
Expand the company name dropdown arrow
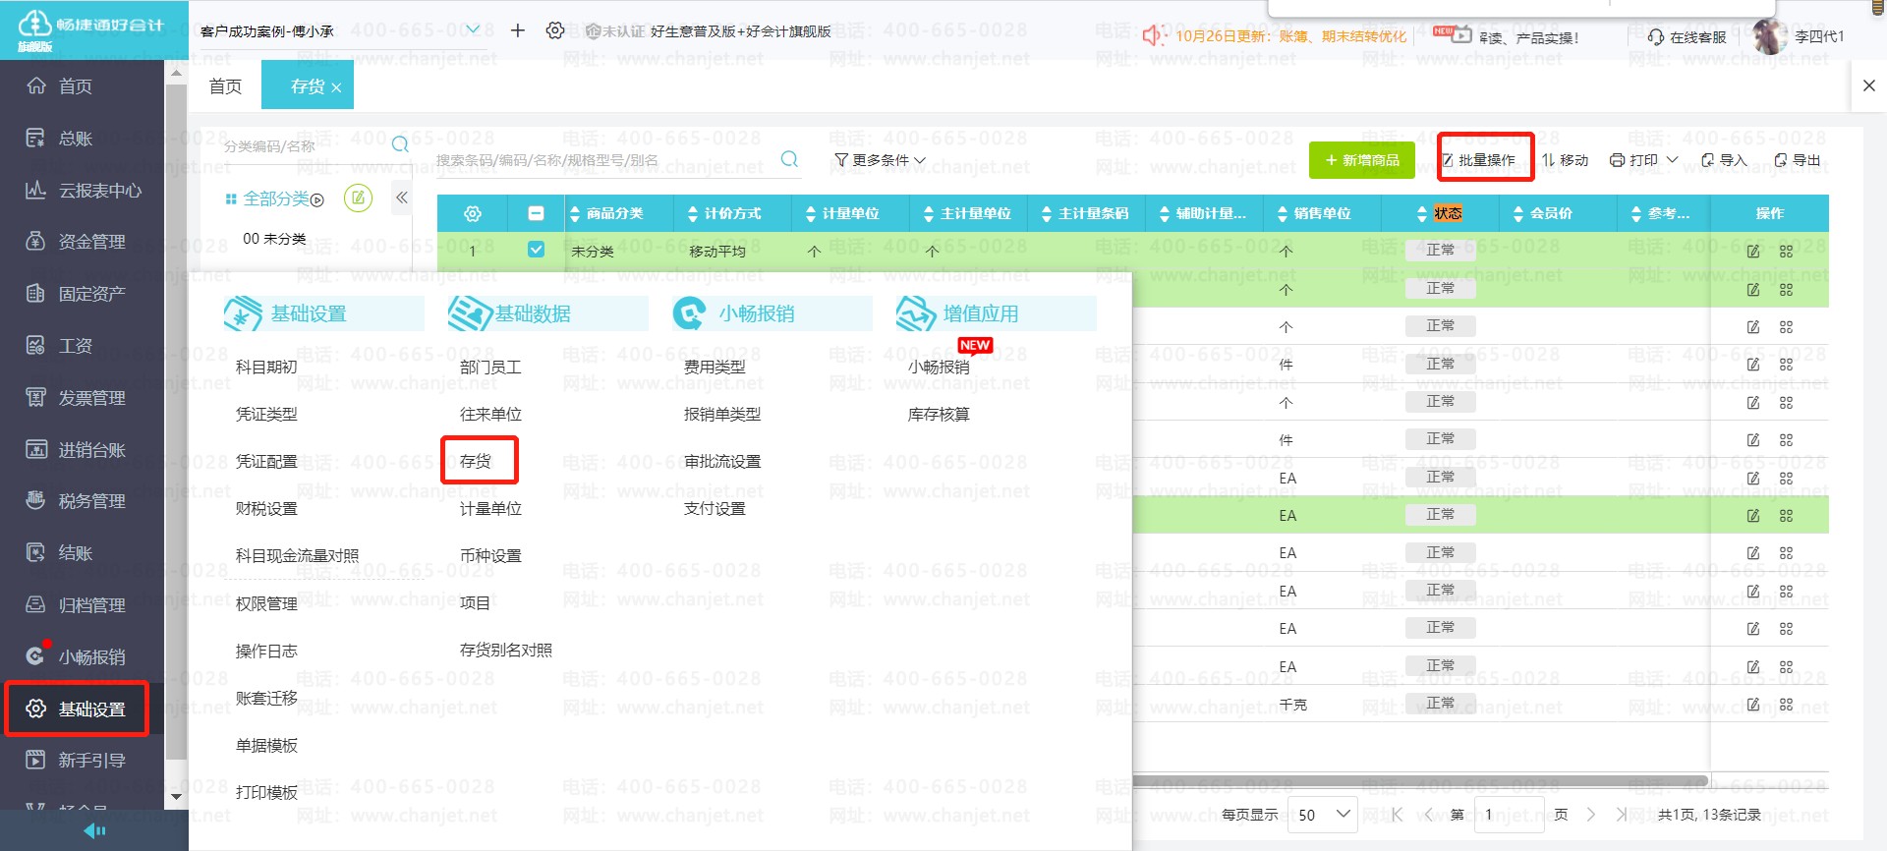click(473, 30)
